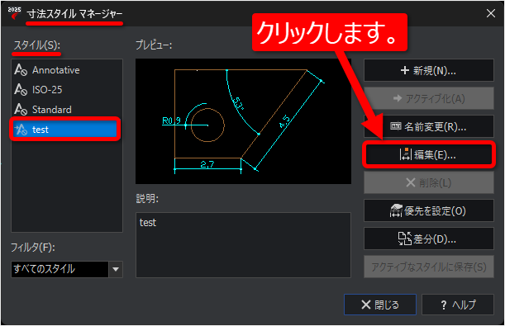Screen dimensions: 505x326
Task: Select the Standard dimension style
Action: 67,109
